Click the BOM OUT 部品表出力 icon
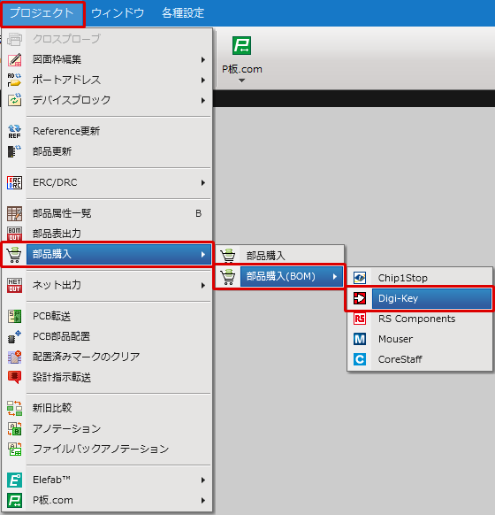 click(x=14, y=234)
